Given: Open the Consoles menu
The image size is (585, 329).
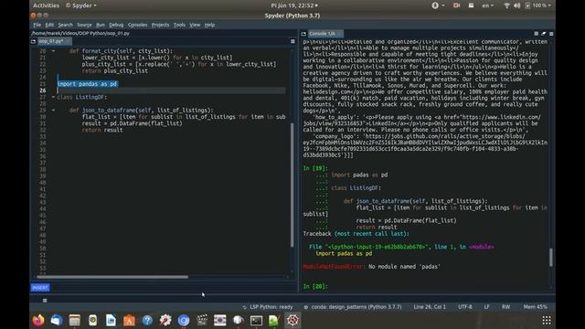Looking at the screenshot, I should [x=137, y=25].
